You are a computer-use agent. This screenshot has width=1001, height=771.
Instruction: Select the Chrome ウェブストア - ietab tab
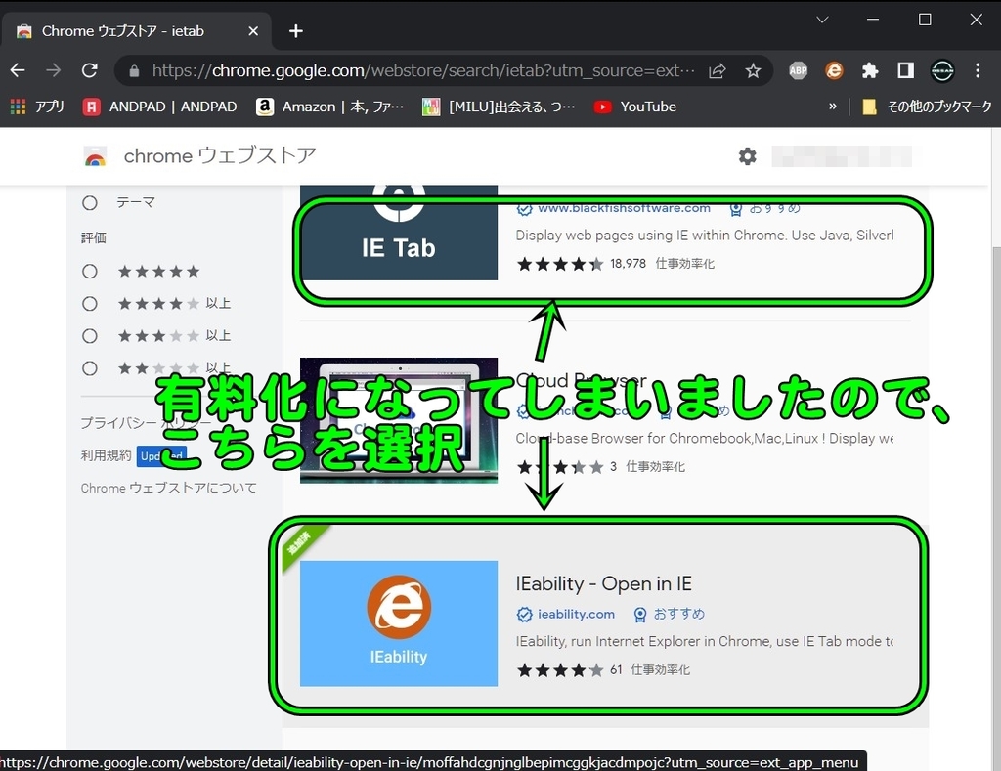tap(137, 30)
